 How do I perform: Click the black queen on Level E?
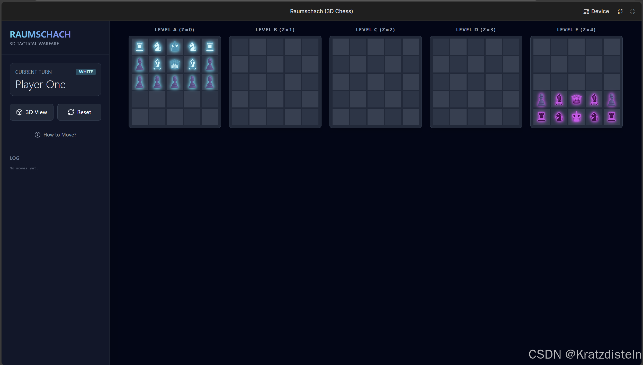point(576,99)
